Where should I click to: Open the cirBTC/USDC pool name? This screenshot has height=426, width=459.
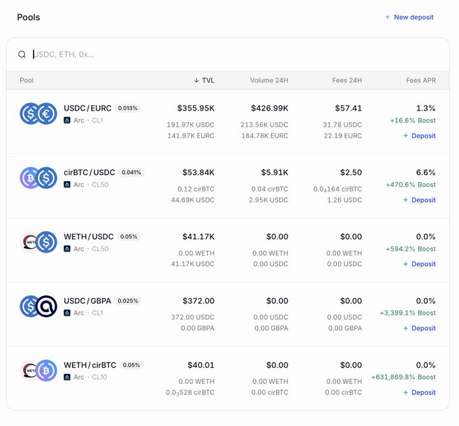tap(89, 173)
